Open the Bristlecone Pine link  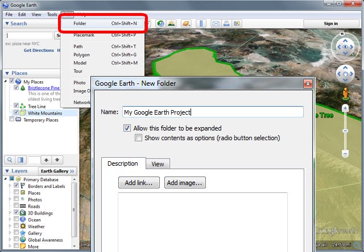(44, 88)
